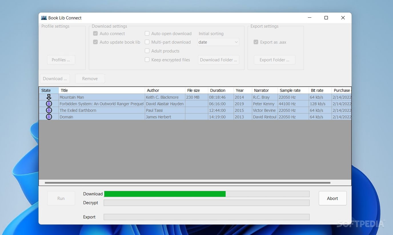This screenshot has width=393, height=235.
Task: Click the Book Lib Connect app icon in title bar
Action: tap(44, 18)
